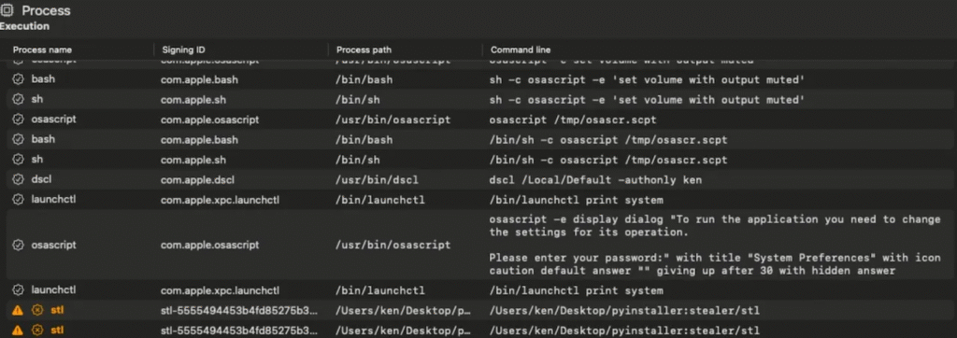
Task: Click the orange blocked icon on last stl row
Action: point(37,331)
